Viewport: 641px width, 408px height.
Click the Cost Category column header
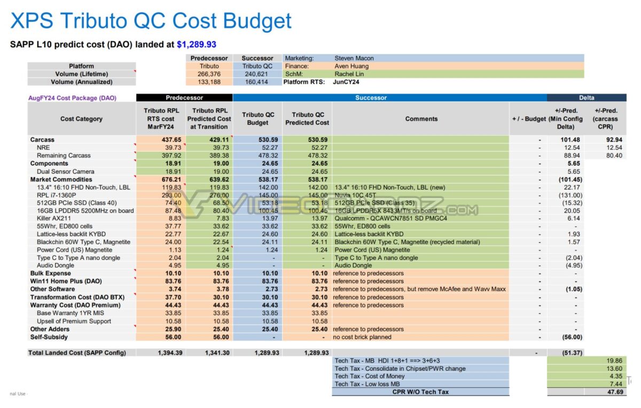click(x=81, y=119)
